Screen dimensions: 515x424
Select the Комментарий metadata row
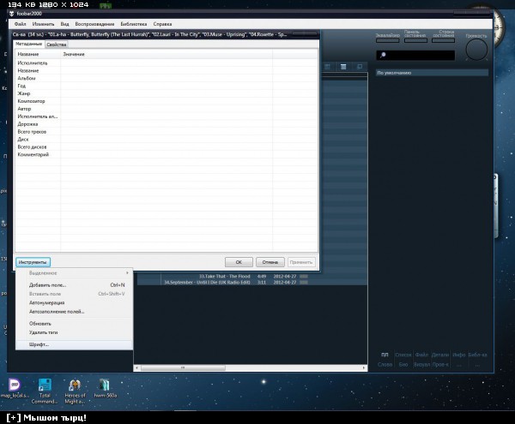(167, 155)
